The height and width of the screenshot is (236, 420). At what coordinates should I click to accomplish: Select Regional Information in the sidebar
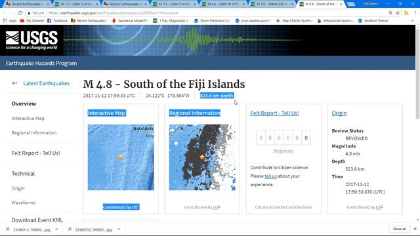[x=34, y=132]
